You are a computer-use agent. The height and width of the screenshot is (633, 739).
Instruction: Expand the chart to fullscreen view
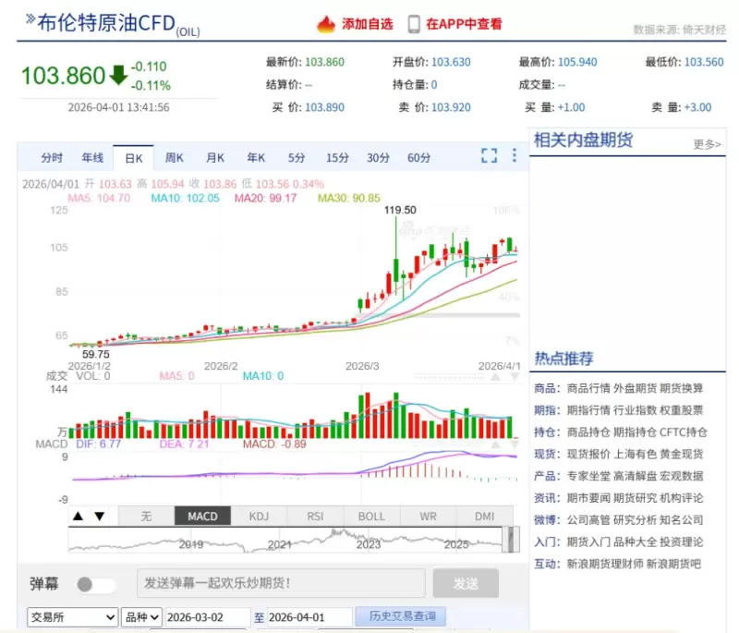pyautogui.click(x=489, y=156)
